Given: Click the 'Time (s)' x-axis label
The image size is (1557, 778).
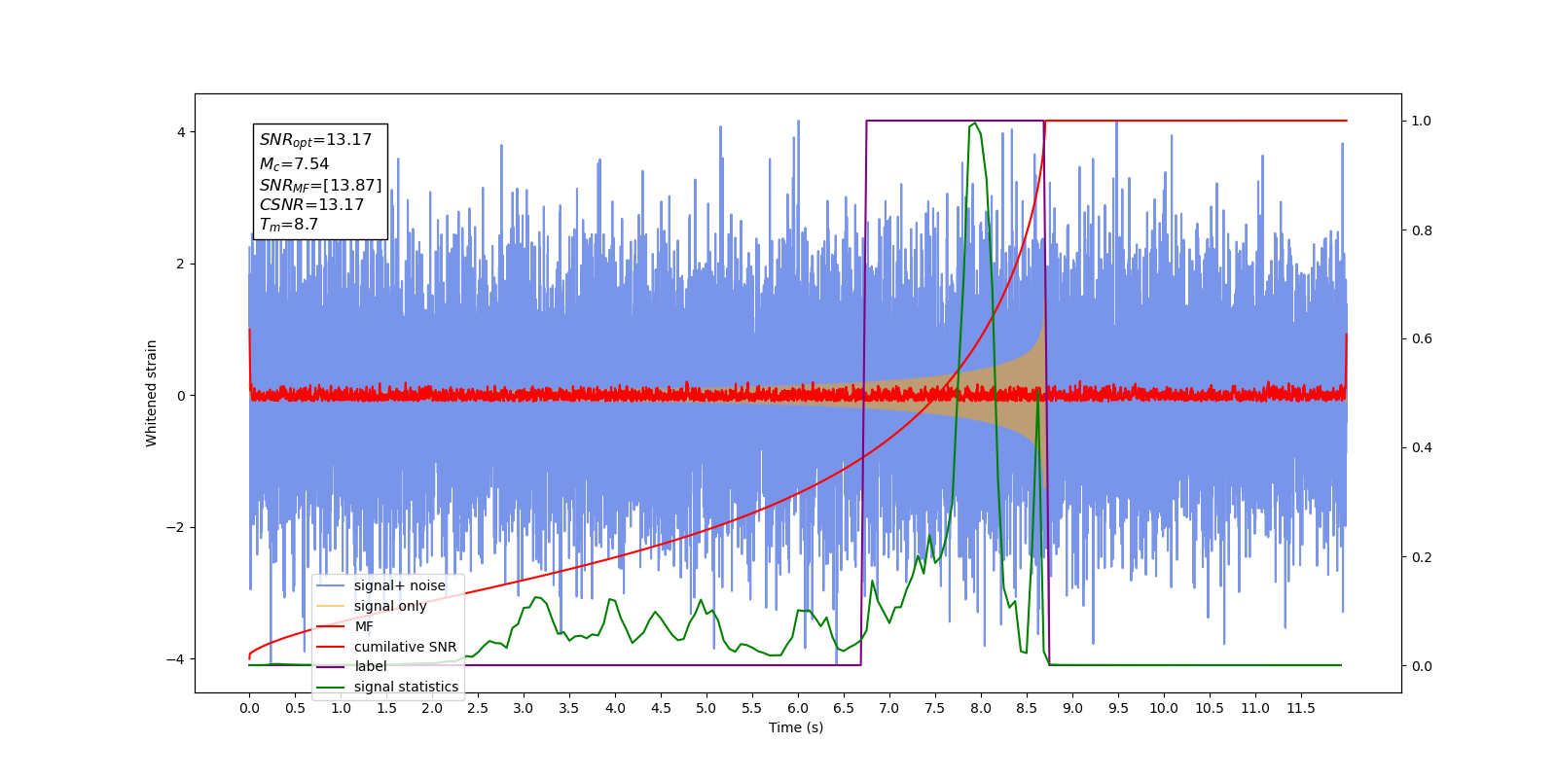Looking at the screenshot, I should pyautogui.click(x=796, y=727).
